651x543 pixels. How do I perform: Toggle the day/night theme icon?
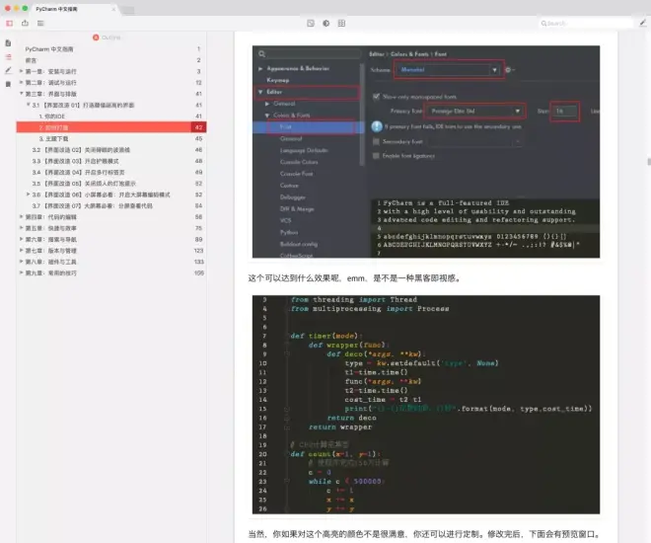click(325, 24)
